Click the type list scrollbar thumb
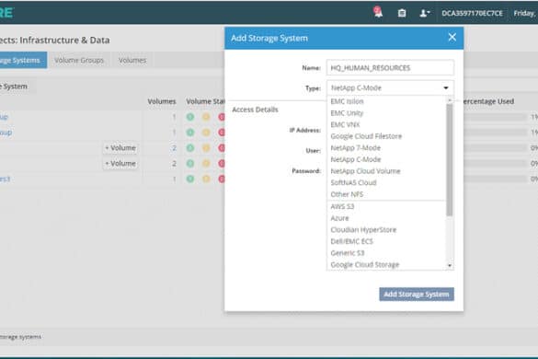The height and width of the screenshot is (359, 538). 450,160
